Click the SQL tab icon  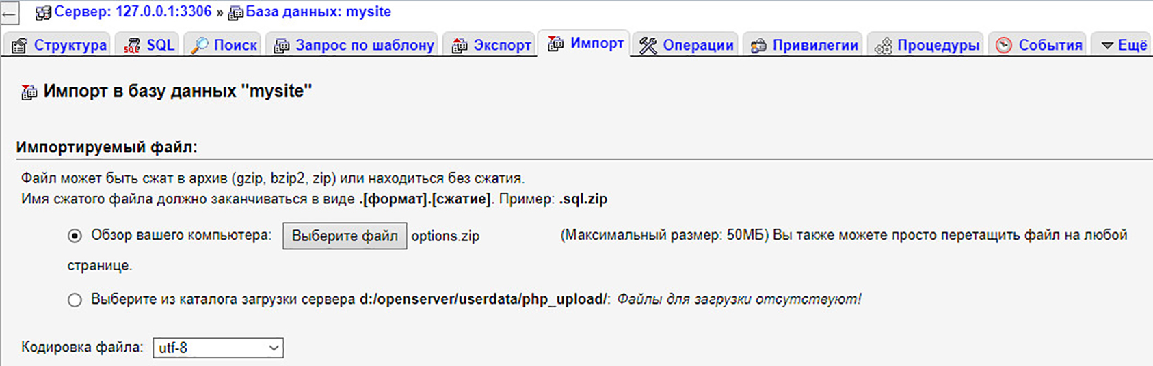tap(132, 46)
